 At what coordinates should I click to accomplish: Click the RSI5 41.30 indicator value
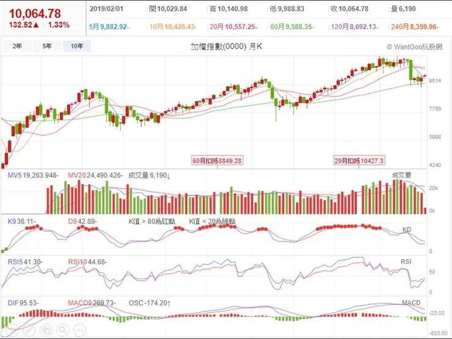(25, 262)
